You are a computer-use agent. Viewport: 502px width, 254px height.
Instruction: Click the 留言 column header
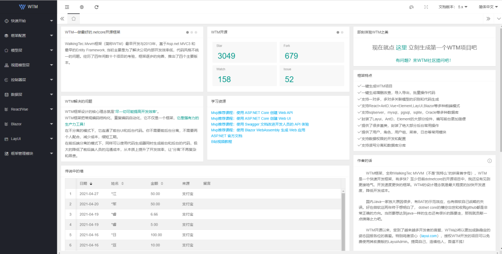(x=207, y=184)
